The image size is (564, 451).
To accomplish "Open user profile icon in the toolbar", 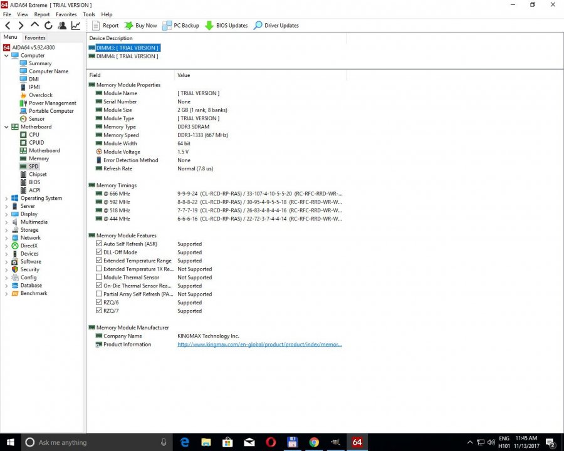I will pos(62,26).
